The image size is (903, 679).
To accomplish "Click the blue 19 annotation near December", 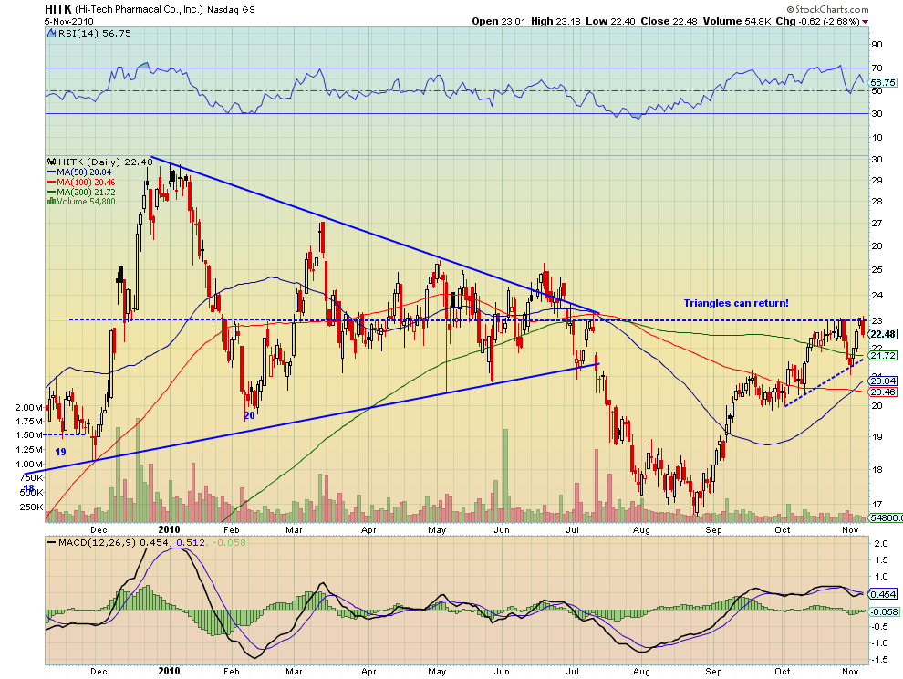I will (60, 452).
